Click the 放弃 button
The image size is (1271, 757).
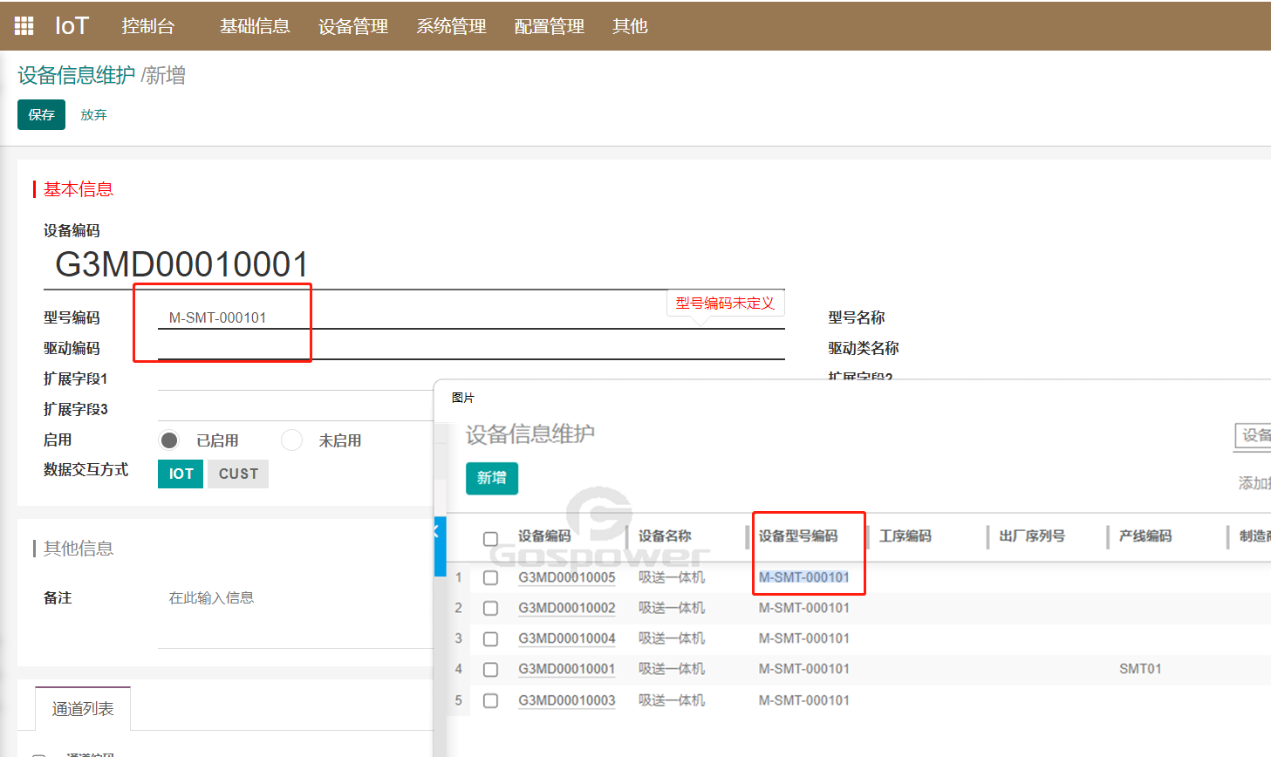pyautogui.click(x=93, y=114)
